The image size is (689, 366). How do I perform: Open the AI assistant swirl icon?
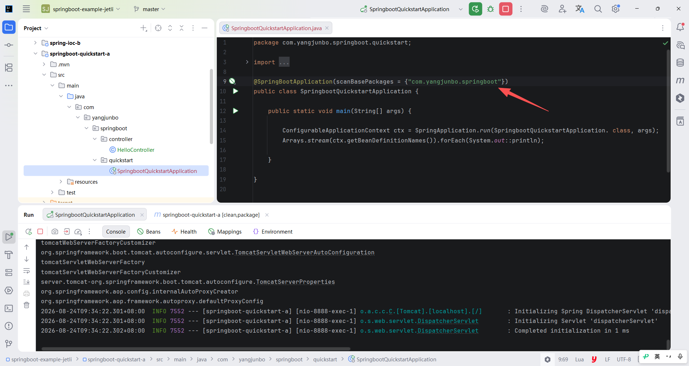544,9
